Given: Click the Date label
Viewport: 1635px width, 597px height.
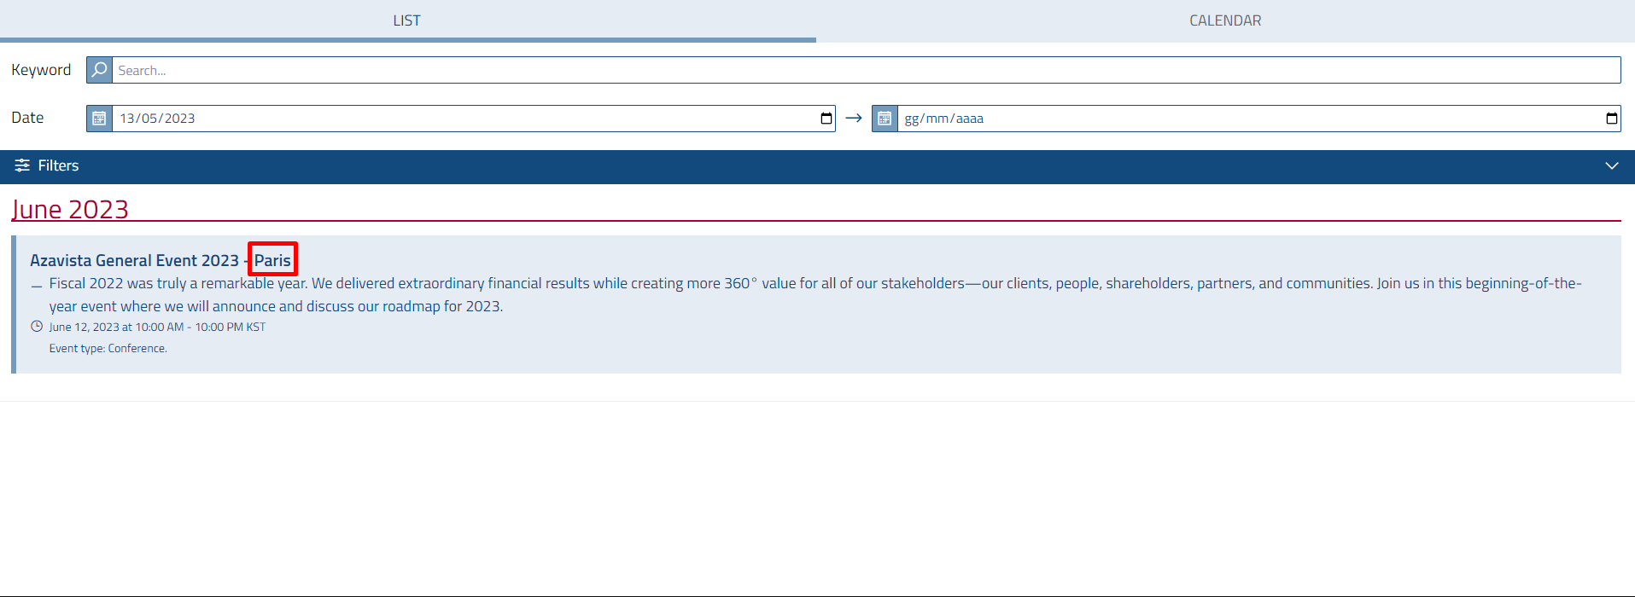Looking at the screenshot, I should click(27, 118).
